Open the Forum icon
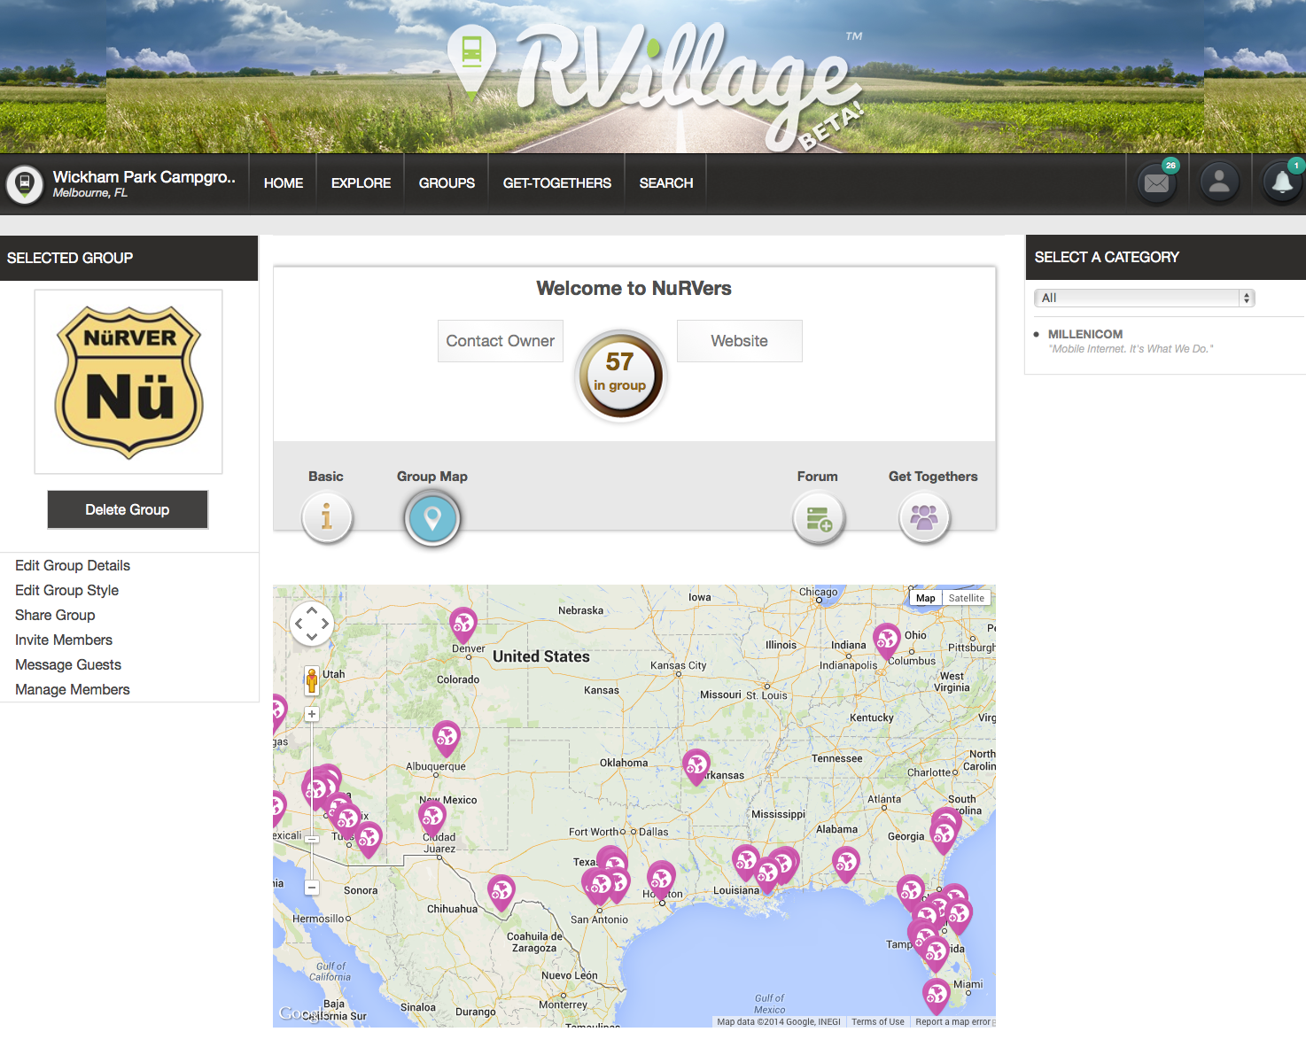 [x=818, y=518]
